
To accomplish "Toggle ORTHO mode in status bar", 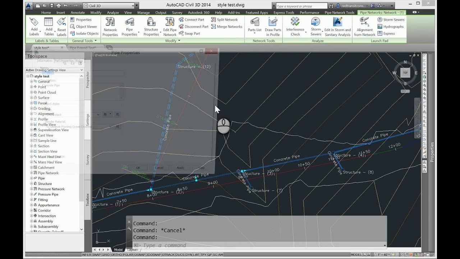I will pyautogui.click(x=116, y=255).
